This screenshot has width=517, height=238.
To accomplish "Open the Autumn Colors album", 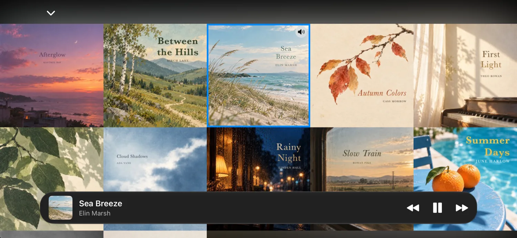I will point(362,75).
